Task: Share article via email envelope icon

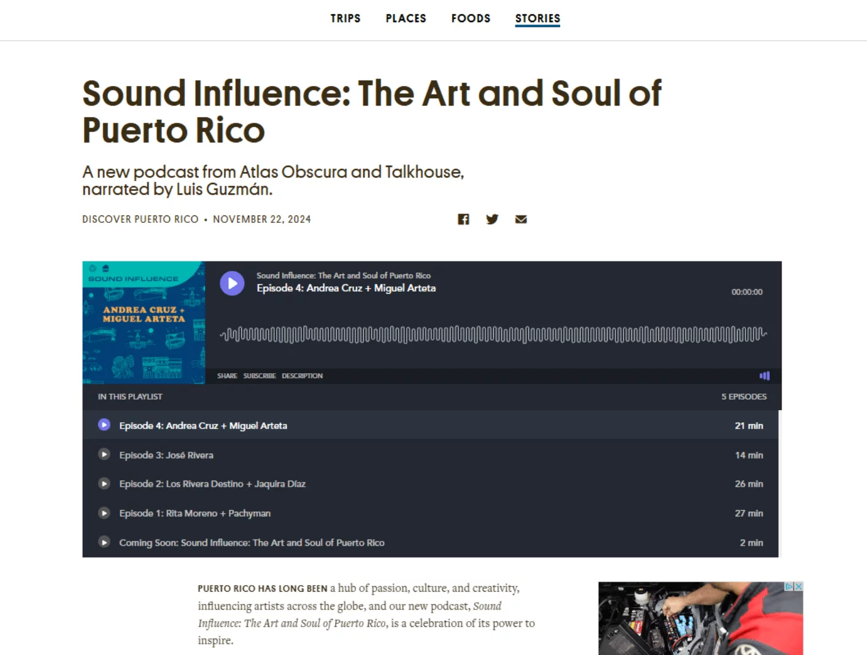Action: (521, 219)
